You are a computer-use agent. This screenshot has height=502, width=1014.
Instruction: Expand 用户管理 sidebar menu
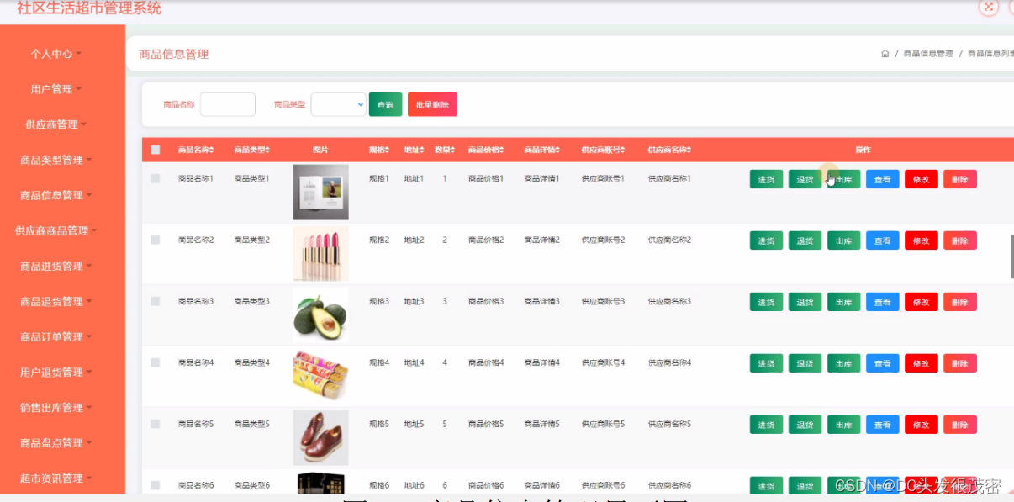point(56,89)
